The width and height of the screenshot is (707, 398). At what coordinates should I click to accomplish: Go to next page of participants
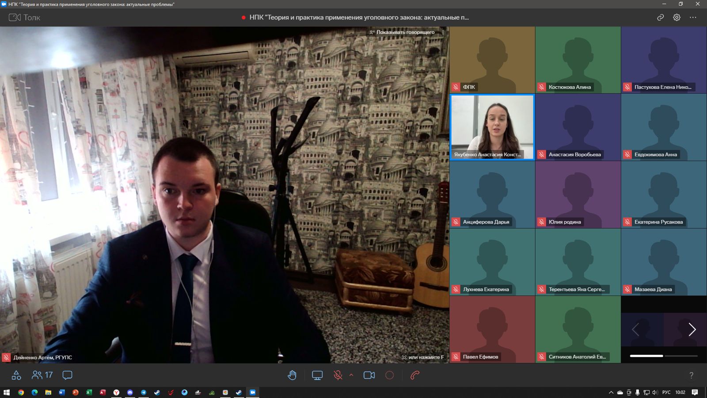pos(692,329)
